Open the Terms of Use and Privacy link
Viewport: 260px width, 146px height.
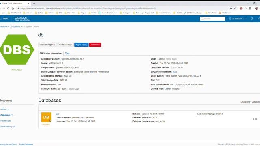pyautogui.click(x=8, y=144)
